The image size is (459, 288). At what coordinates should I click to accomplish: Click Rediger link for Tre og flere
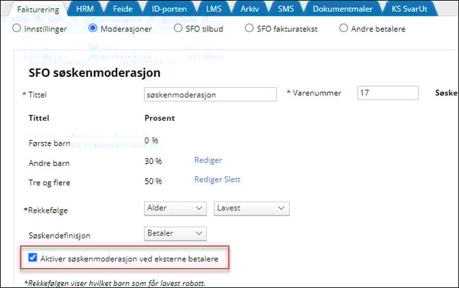tap(207, 180)
